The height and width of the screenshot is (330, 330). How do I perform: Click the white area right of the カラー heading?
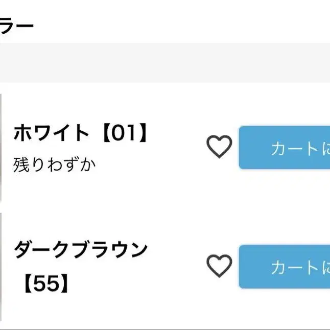tap(179, 24)
